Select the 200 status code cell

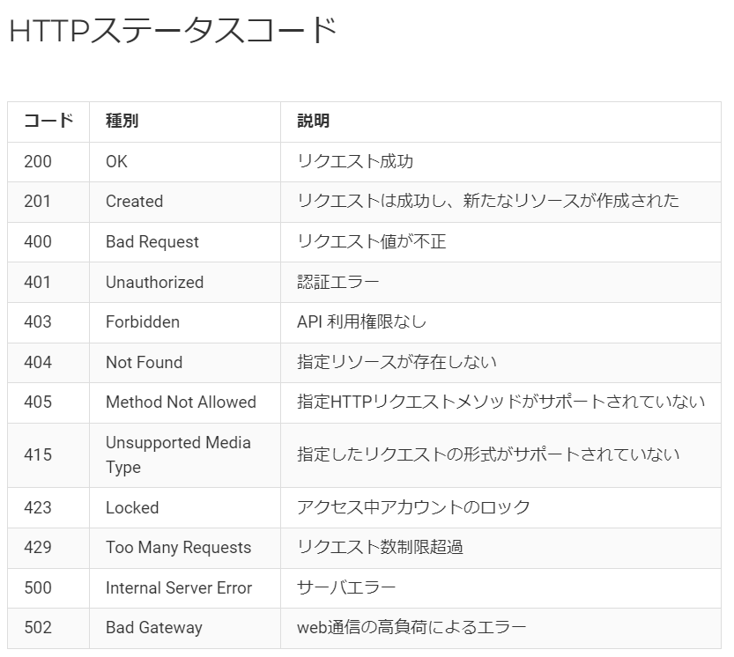click(x=38, y=161)
